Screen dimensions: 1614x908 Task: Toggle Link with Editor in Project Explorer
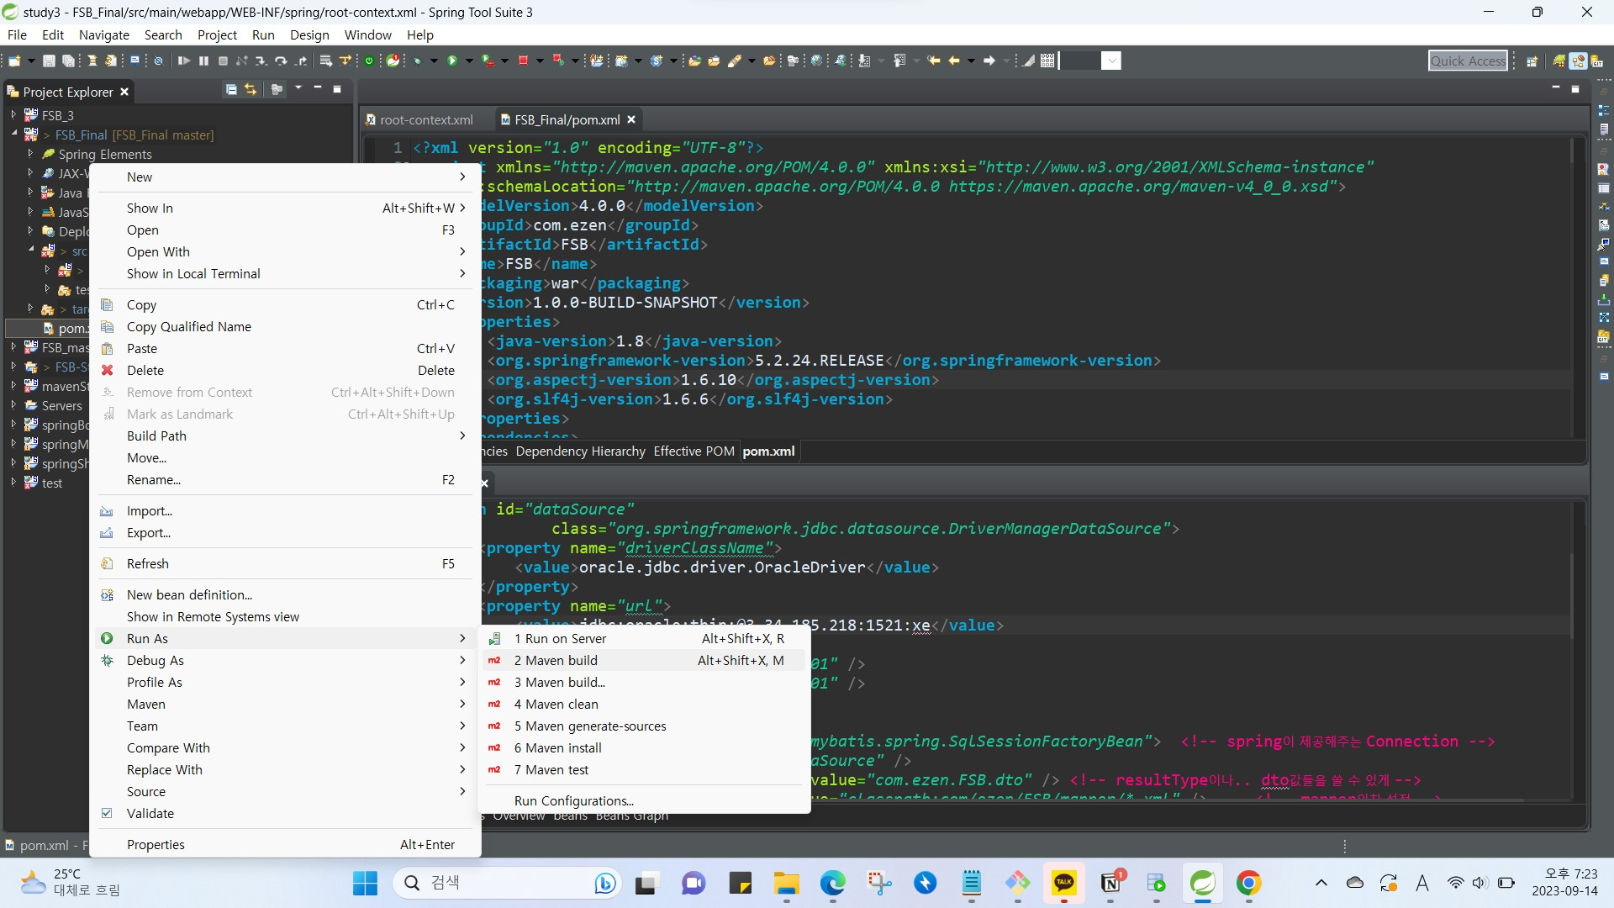[251, 89]
